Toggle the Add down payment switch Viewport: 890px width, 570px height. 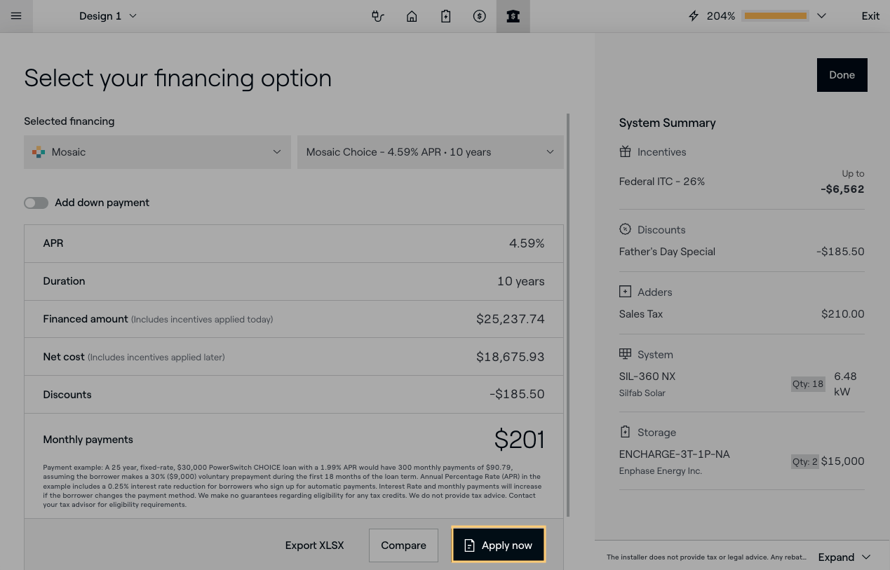[x=36, y=203]
